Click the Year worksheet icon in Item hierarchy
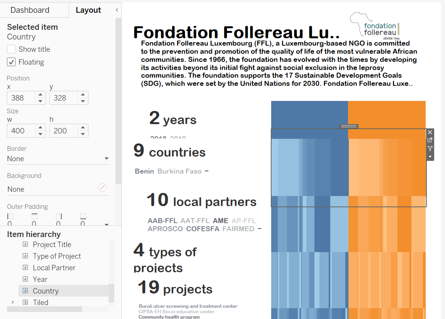The height and width of the screenshot is (319, 445). [x=26, y=279]
